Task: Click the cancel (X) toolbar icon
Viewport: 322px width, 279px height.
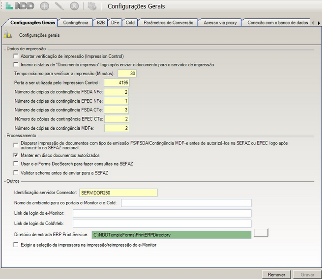Action: click(74, 6)
